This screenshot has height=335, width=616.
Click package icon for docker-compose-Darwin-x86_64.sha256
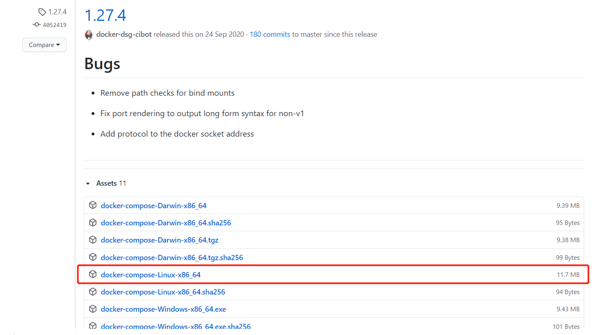pyautogui.click(x=93, y=223)
